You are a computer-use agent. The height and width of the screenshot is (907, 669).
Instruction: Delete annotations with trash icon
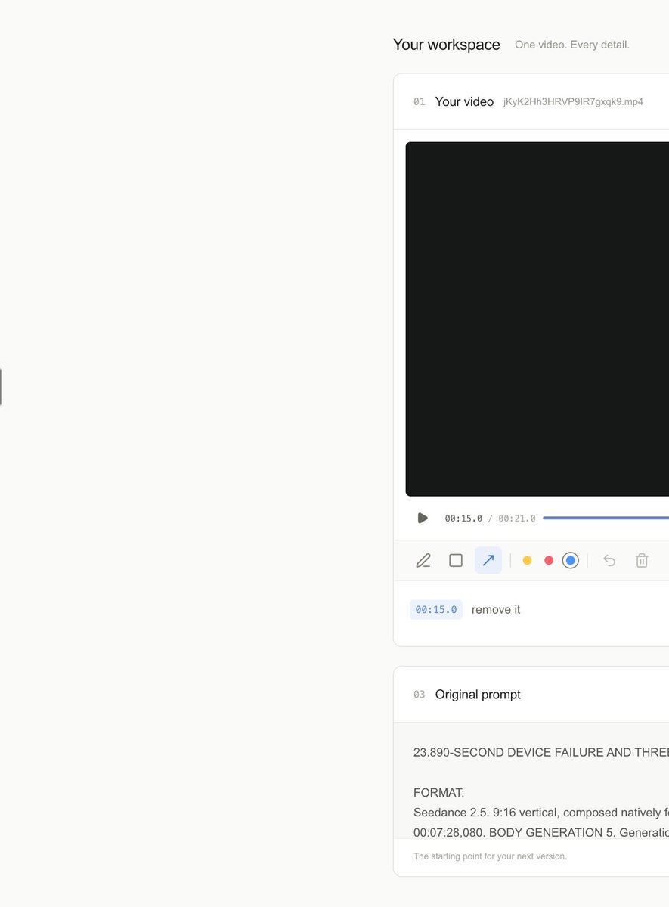[642, 560]
